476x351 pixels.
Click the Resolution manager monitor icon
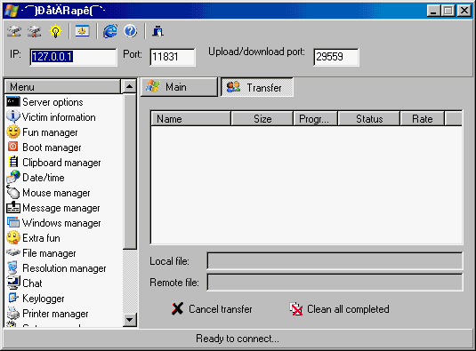13,268
